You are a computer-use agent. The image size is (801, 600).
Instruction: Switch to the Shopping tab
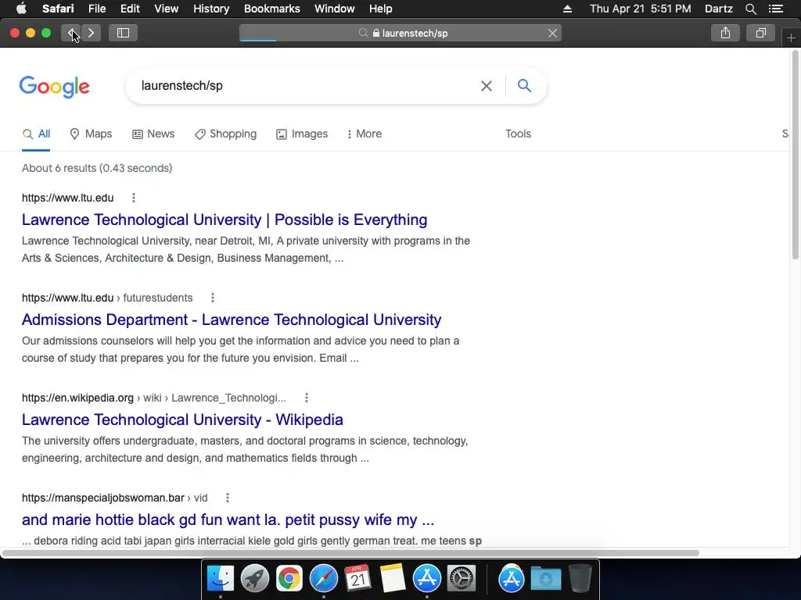click(x=225, y=134)
